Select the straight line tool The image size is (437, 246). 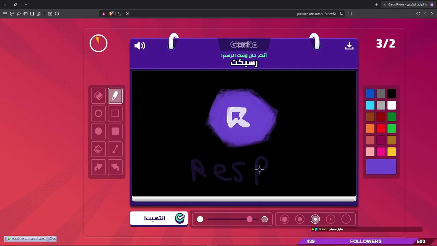tap(115, 149)
